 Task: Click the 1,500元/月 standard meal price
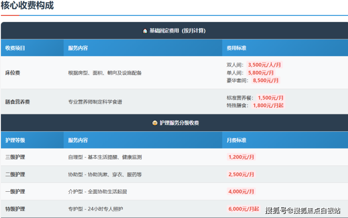pyautogui.click(x=270, y=98)
